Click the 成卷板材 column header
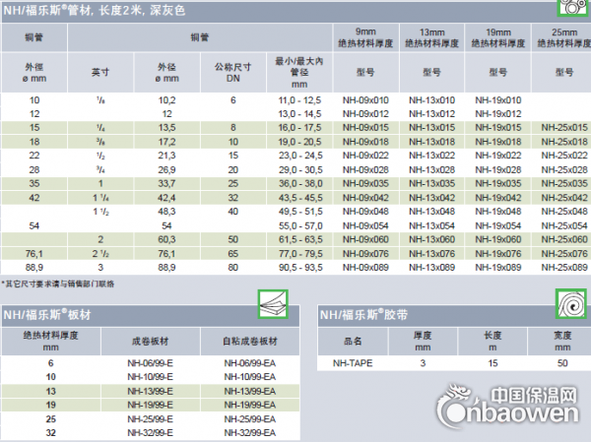Screen dimensions: 591x442 150,342
